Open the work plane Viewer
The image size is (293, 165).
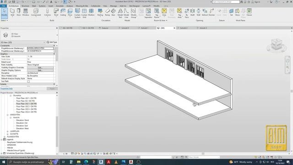point(249,12)
